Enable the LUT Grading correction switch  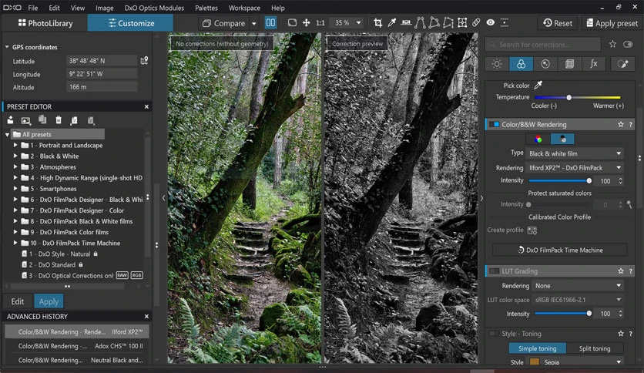[x=495, y=271]
